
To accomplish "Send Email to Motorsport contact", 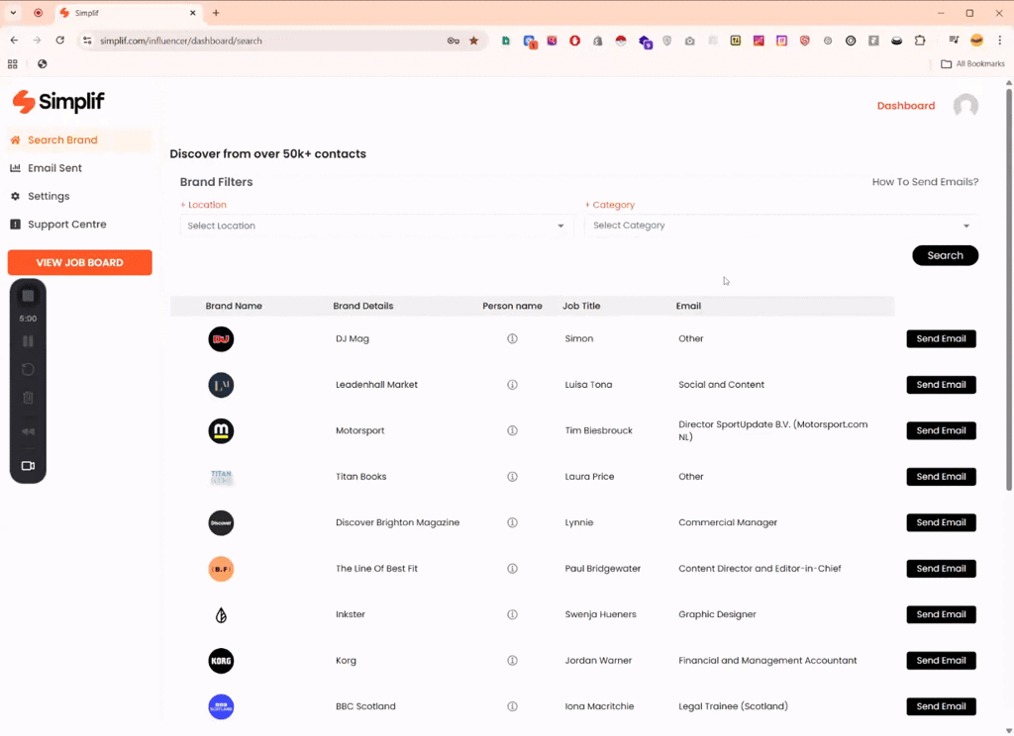I will pyautogui.click(x=941, y=430).
